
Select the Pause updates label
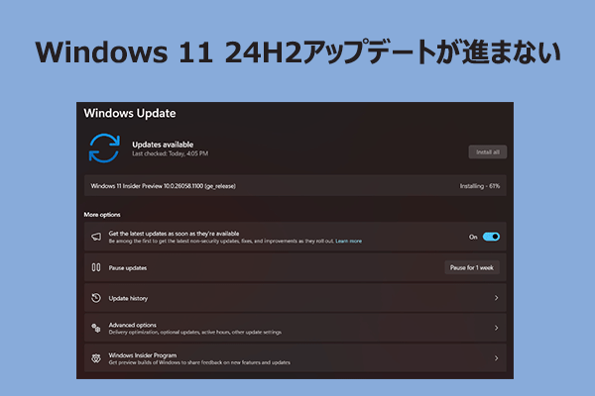pos(128,268)
